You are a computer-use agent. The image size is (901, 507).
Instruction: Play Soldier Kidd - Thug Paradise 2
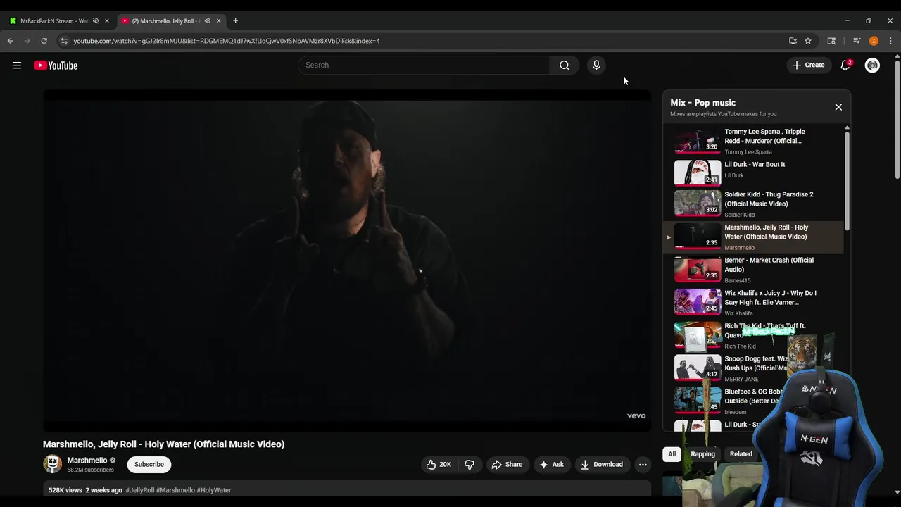point(753,204)
